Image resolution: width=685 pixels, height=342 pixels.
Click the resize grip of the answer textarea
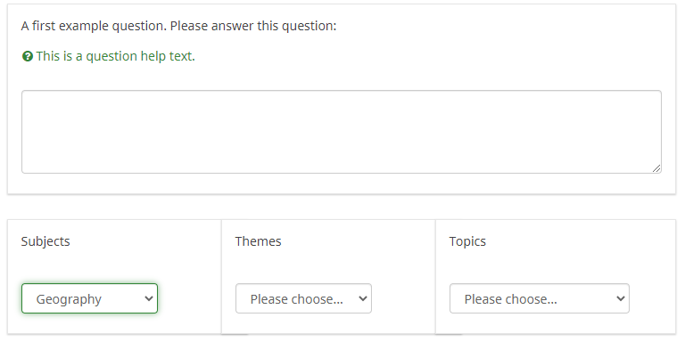click(x=656, y=168)
